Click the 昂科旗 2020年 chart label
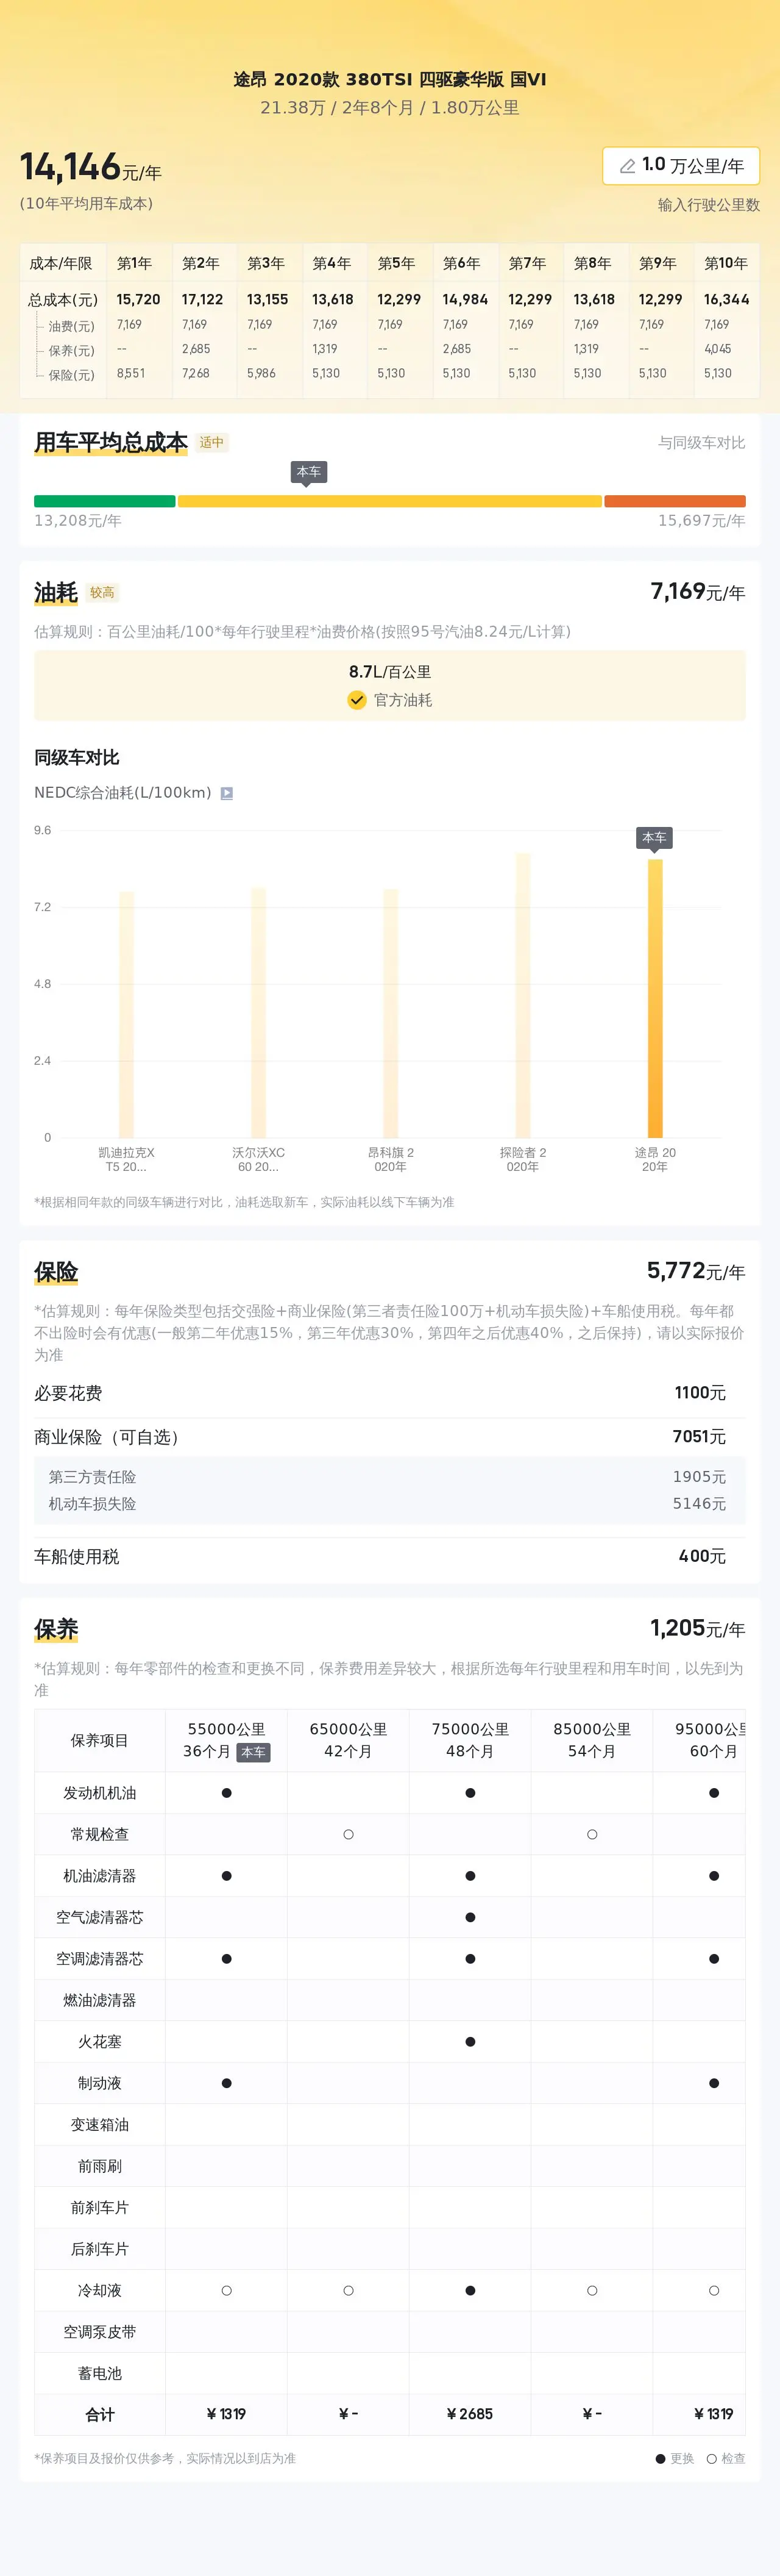Screen dimensions: 780x2576 pyautogui.click(x=391, y=1159)
